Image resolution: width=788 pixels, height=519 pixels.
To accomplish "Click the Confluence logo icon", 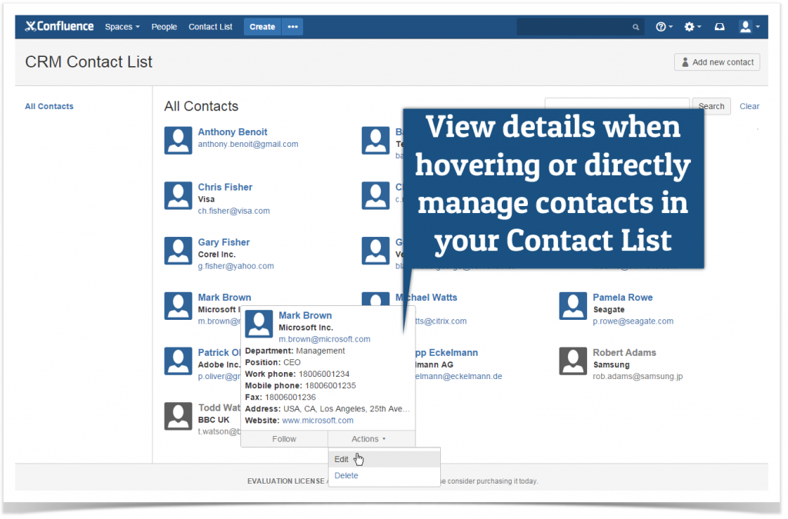I will click(31, 25).
